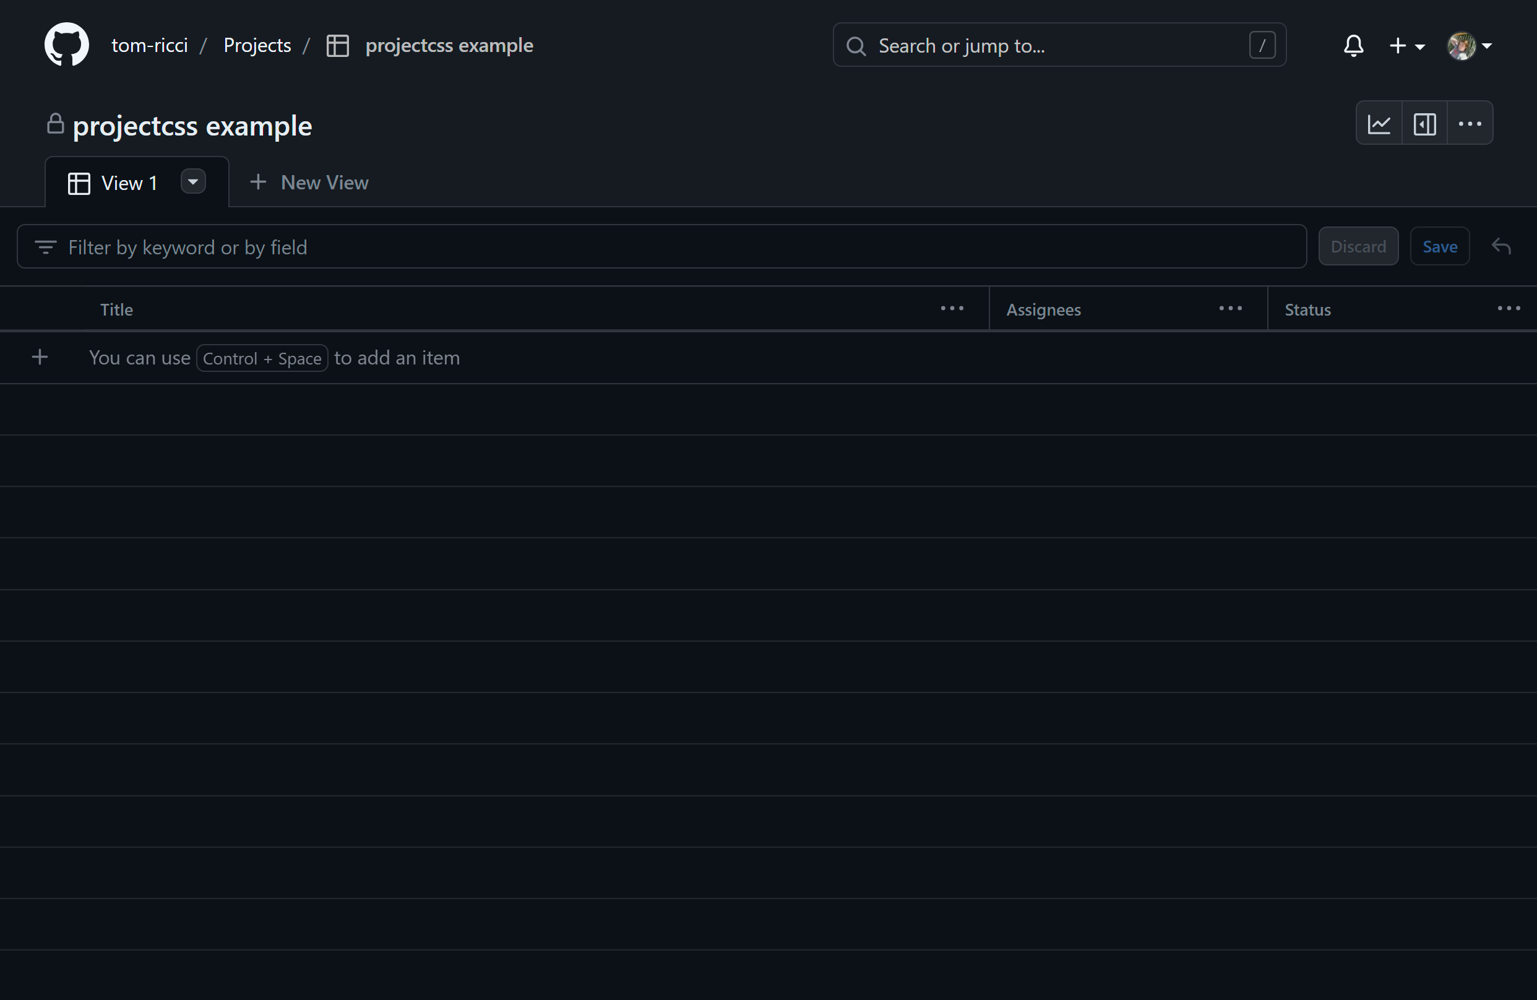This screenshot has width=1537, height=1000.
Task: Click the lock icon beside the project title
Action: (56, 123)
